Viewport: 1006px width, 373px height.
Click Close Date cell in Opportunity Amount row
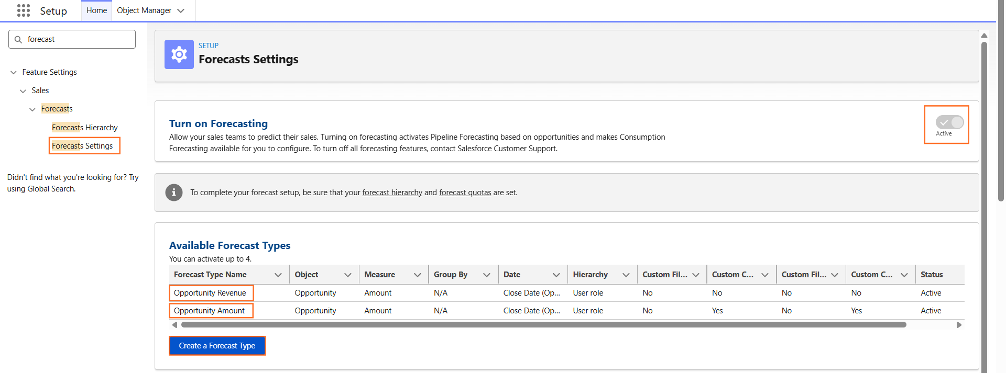(531, 311)
